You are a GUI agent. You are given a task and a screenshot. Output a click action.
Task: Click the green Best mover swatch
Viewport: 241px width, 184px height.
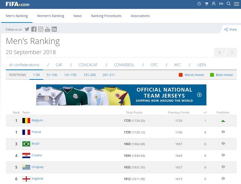click(x=212, y=75)
